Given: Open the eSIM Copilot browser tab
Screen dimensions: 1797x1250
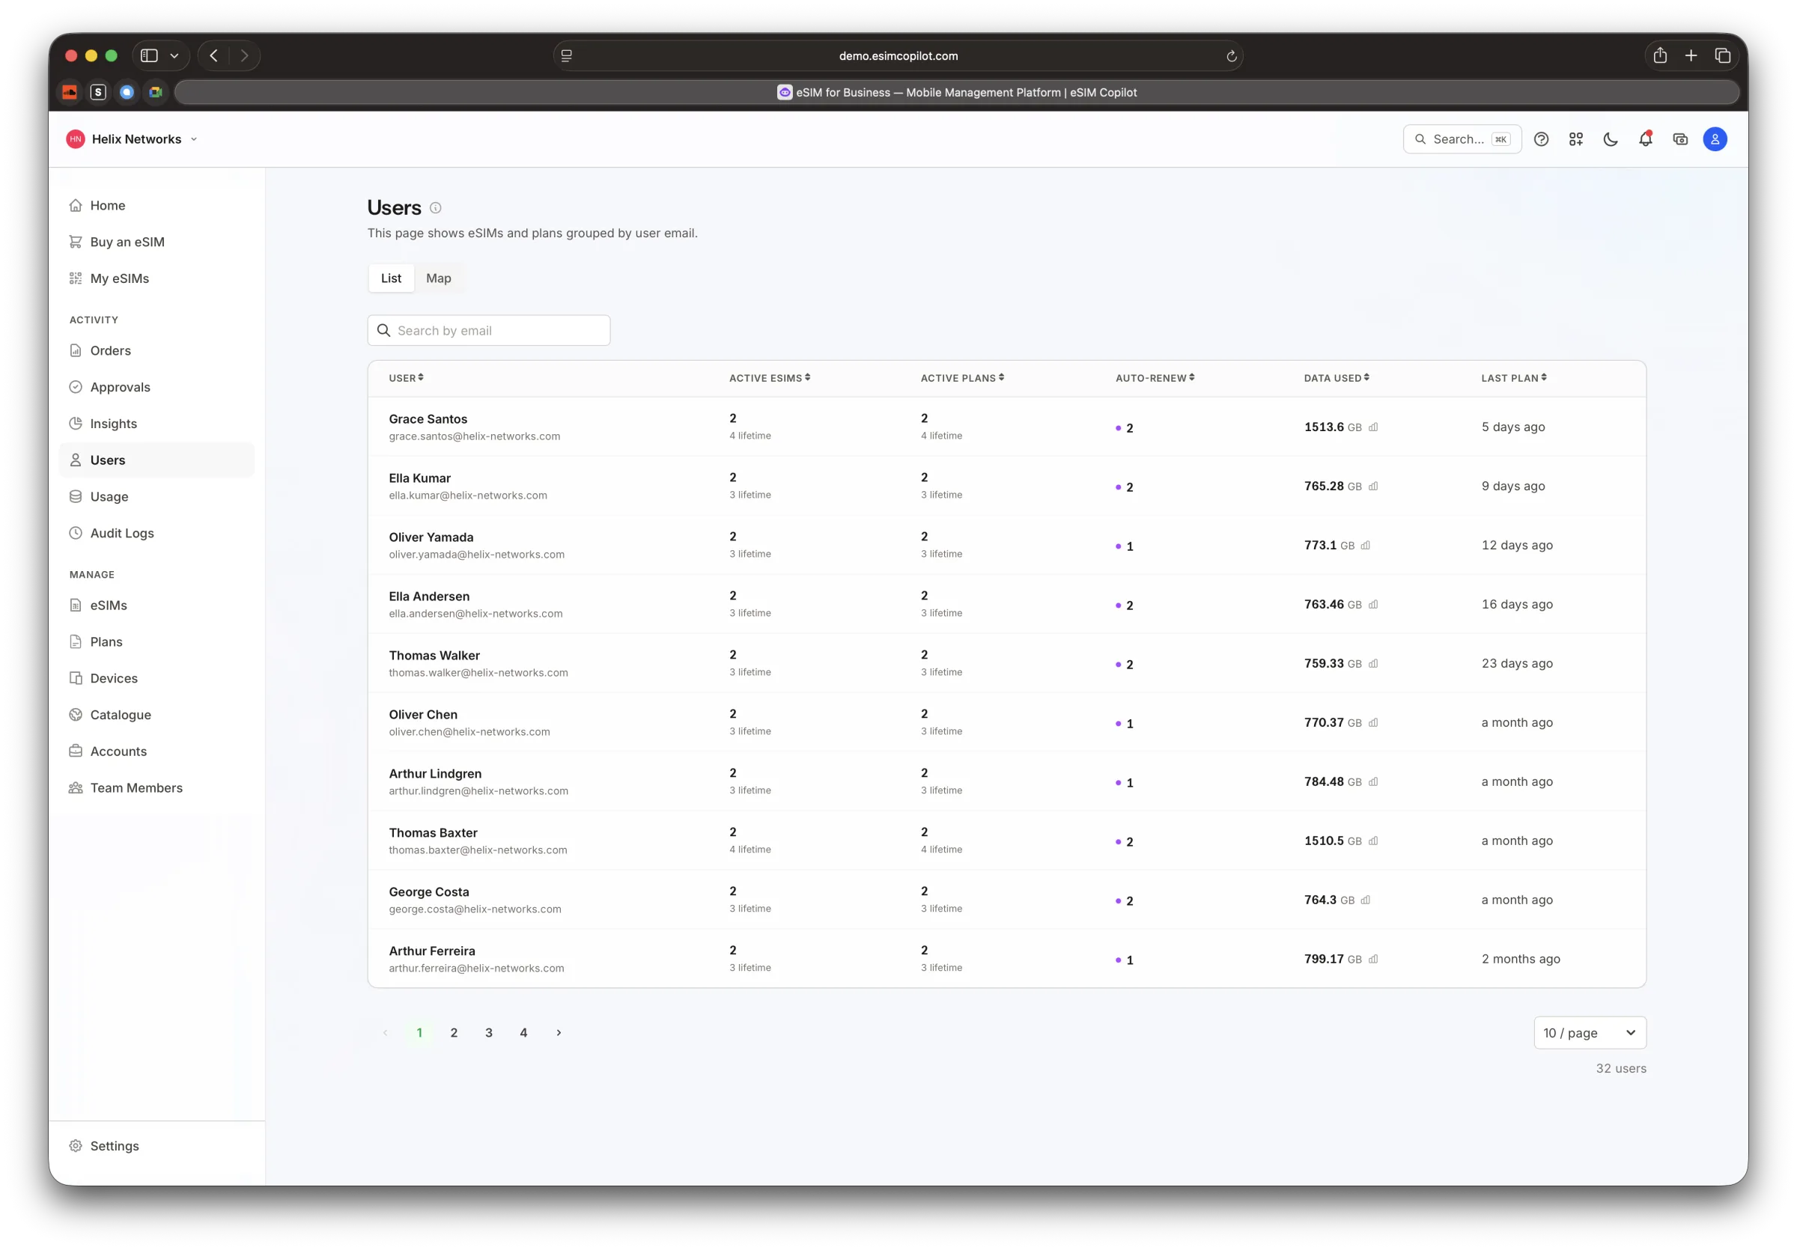Looking at the screenshot, I should pos(956,92).
